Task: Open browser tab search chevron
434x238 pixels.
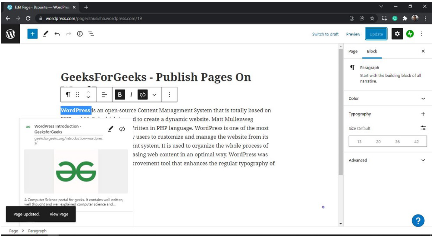Action: (381, 6)
